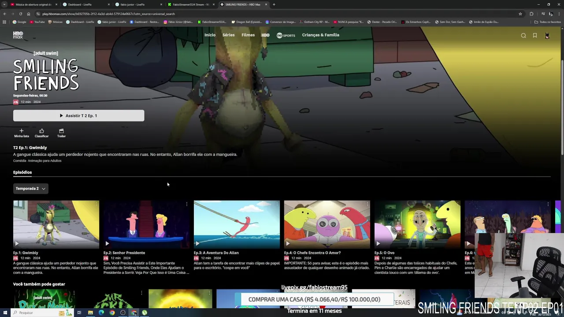This screenshot has width=564, height=317.
Task: Open the Google bookmark
Action: 19,22
